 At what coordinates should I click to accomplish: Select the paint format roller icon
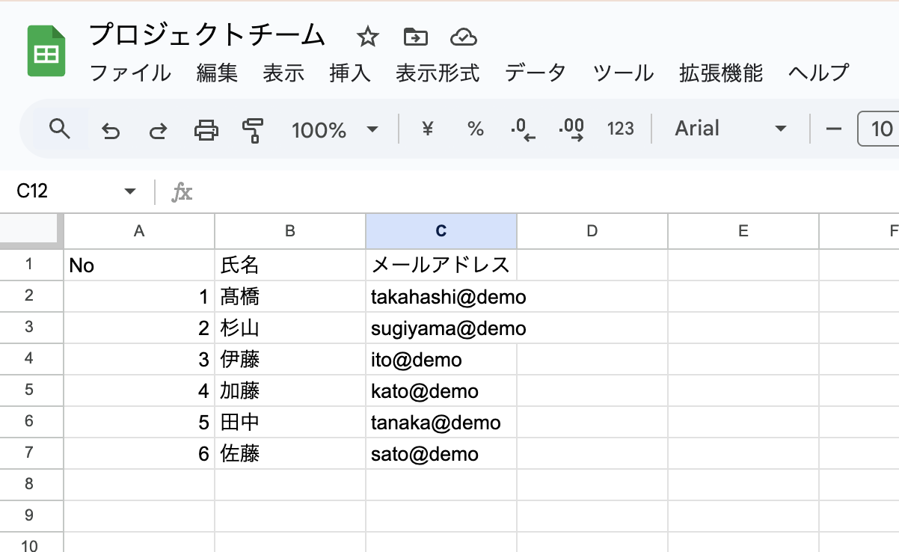253,130
